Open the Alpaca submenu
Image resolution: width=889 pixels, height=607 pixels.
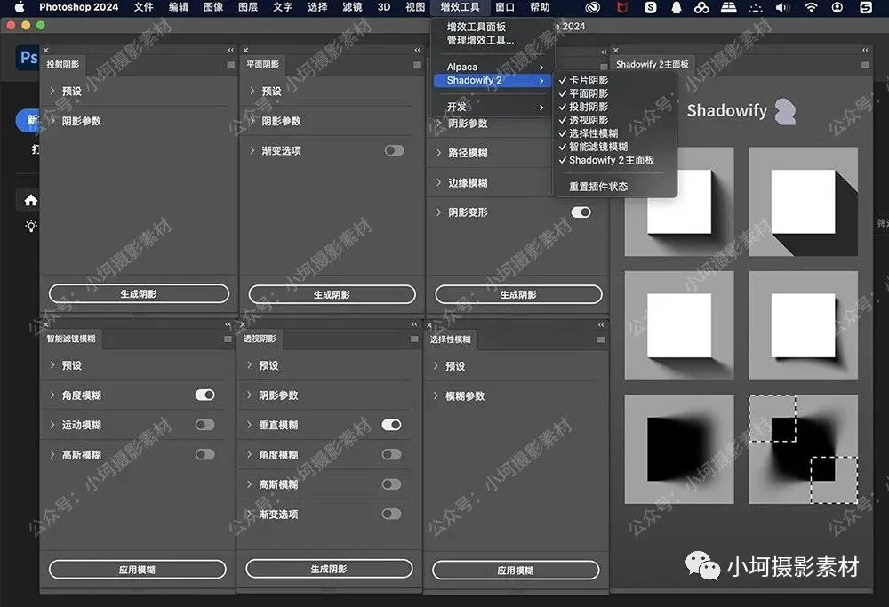click(x=493, y=67)
